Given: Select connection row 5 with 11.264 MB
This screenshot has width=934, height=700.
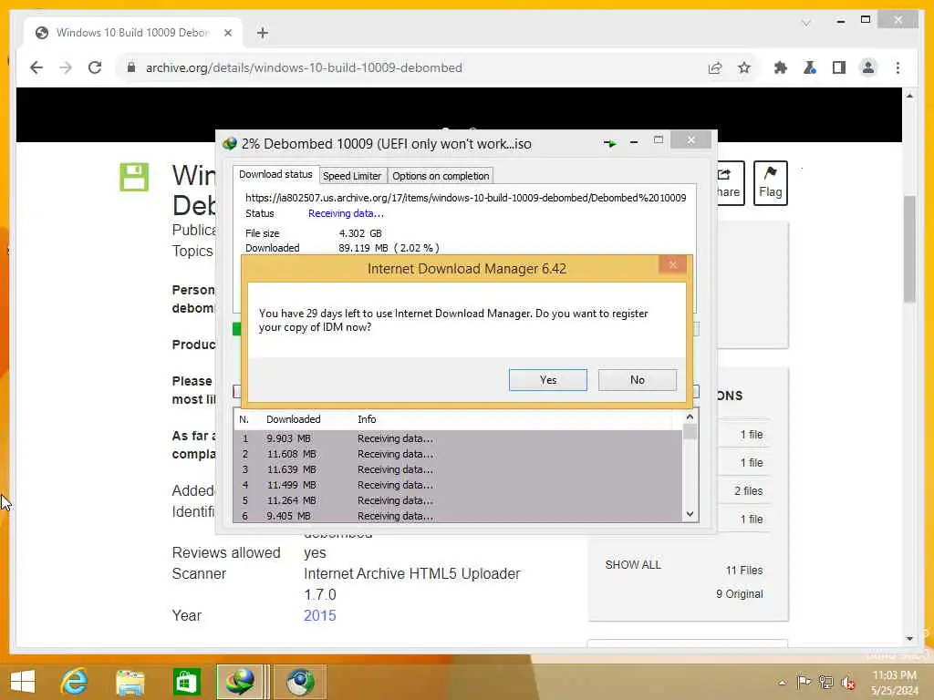Looking at the screenshot, I should pyautogui.click(x=458, y=500).
